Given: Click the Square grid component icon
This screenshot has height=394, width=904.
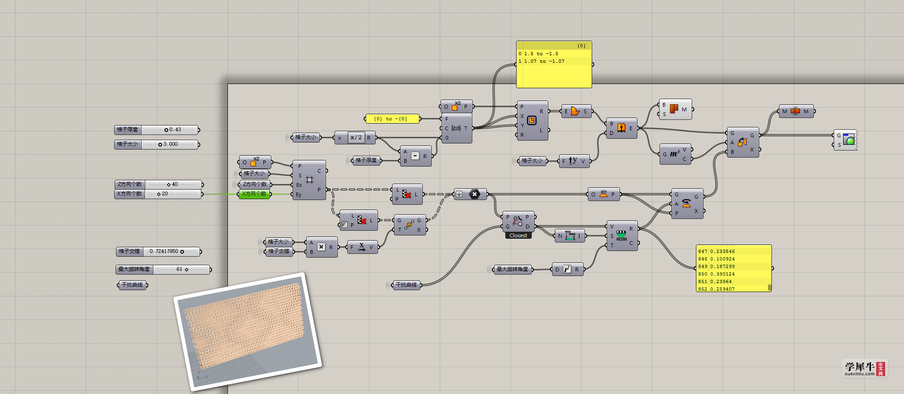Looking at the screenshot, I should (x=310, y=180).
